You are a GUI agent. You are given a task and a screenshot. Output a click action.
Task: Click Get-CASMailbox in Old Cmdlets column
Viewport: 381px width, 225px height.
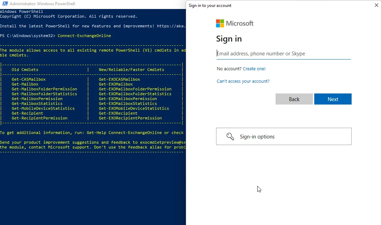29,79
